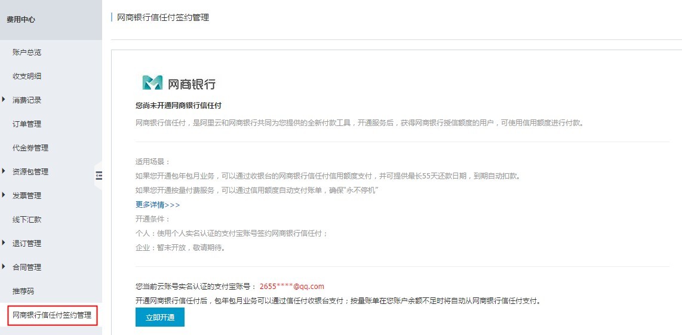Expand the 合同管理 submenu arrow
This screenshot has width=682, height=335.
4,267
